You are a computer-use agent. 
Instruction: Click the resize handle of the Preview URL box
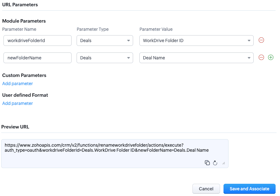click(x=223, y=163)
